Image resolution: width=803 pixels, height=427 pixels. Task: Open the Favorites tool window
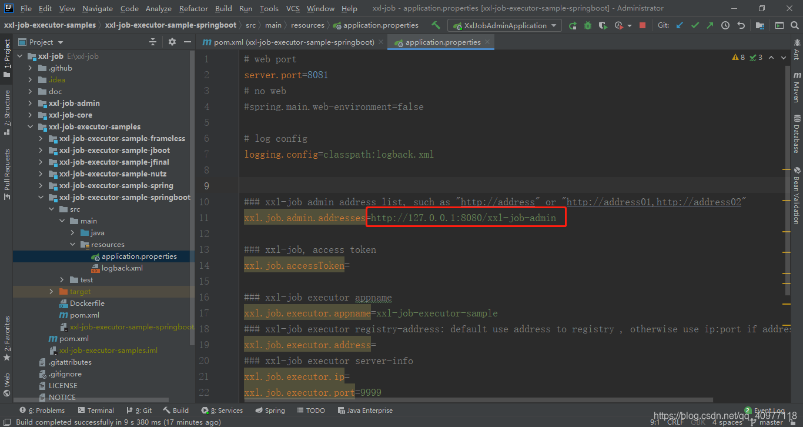coord(7,338)
